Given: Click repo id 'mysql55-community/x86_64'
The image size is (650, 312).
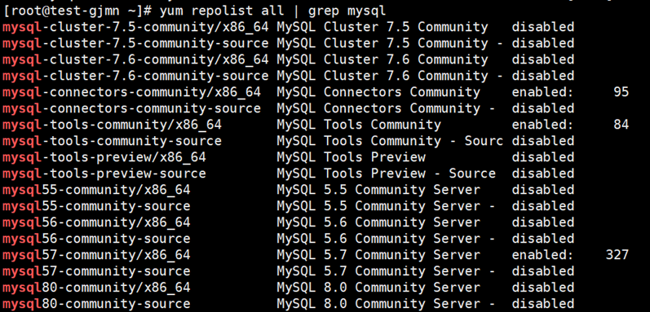Looking at the screenshot, I should click(96, 190).
